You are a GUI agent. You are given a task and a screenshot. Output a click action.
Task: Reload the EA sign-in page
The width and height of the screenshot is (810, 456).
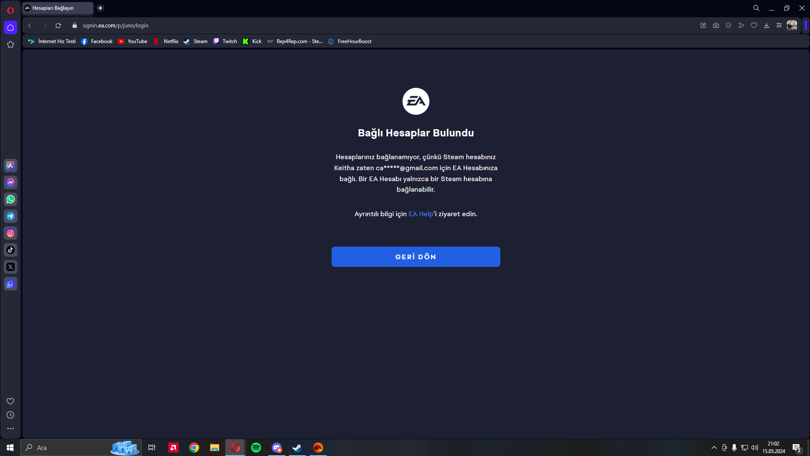[58, 25]
